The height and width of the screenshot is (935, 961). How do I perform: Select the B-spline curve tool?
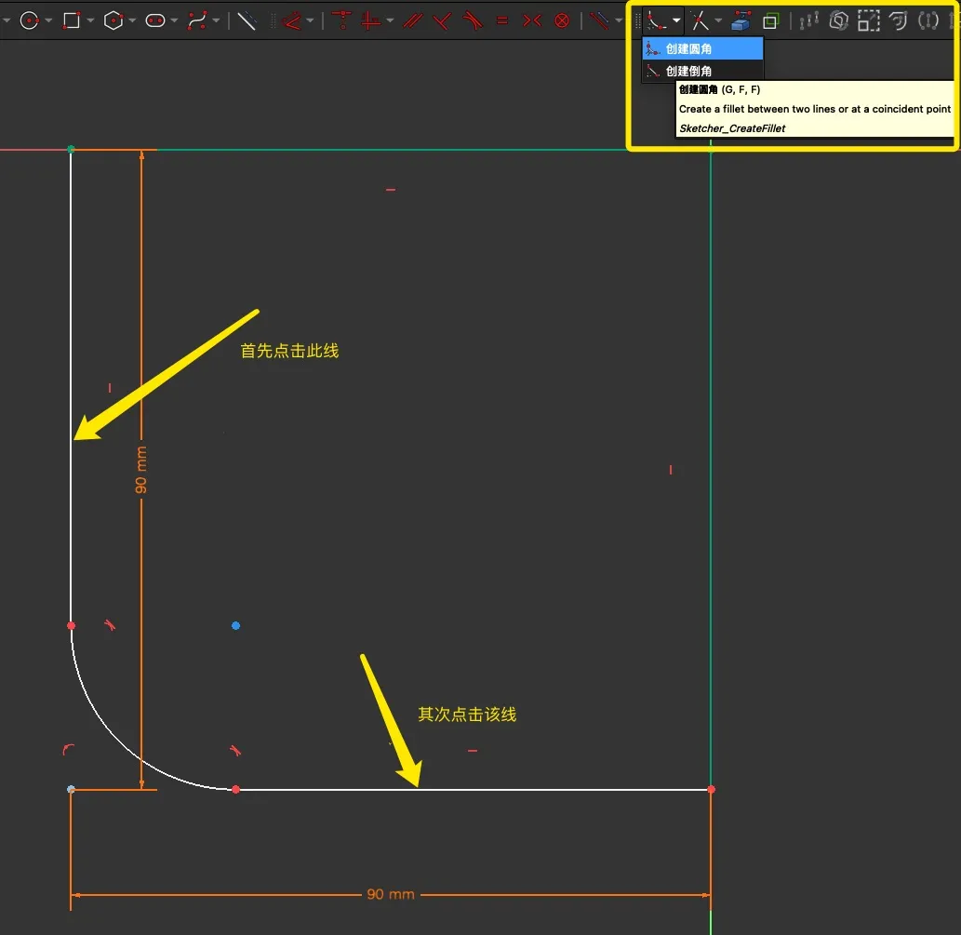(x=196, y=20)
